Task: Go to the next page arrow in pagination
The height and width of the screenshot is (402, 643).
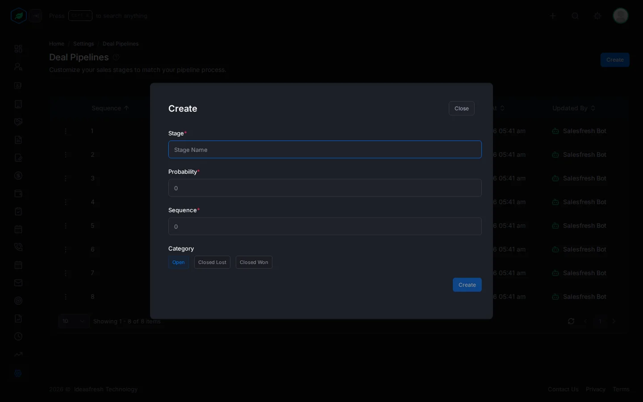Action: pyautogui.click(x=614, y=321)
